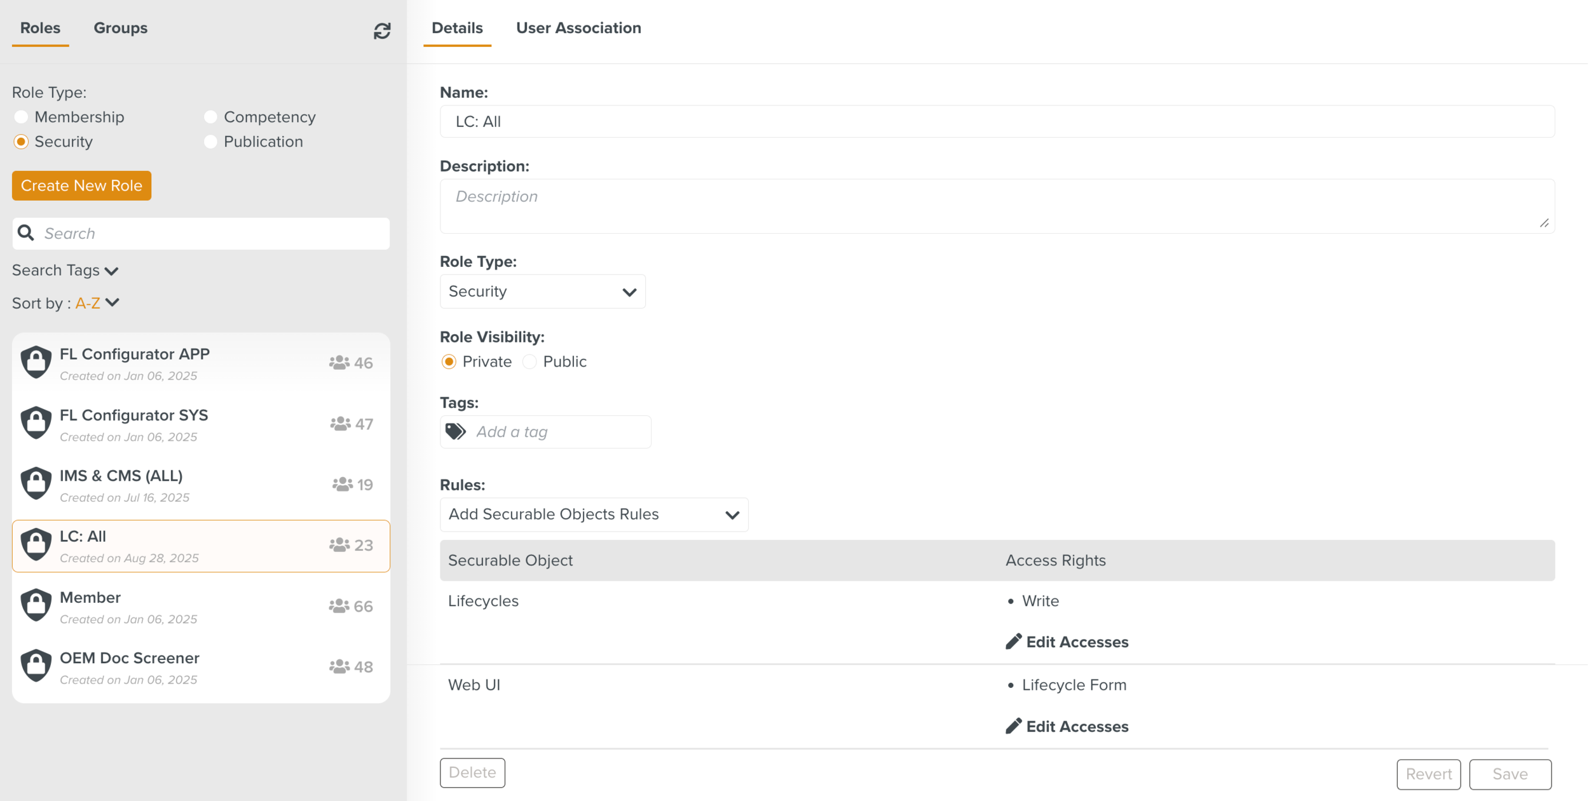This screenshot has width=1589, height=801.
Task: Click the search magnifier icon
Action: pyautogui.click(x=26, y=233)
